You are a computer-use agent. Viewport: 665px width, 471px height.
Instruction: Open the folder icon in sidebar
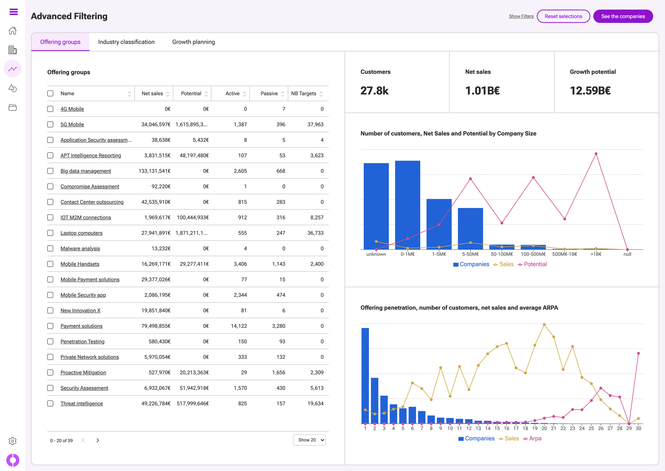13,107
